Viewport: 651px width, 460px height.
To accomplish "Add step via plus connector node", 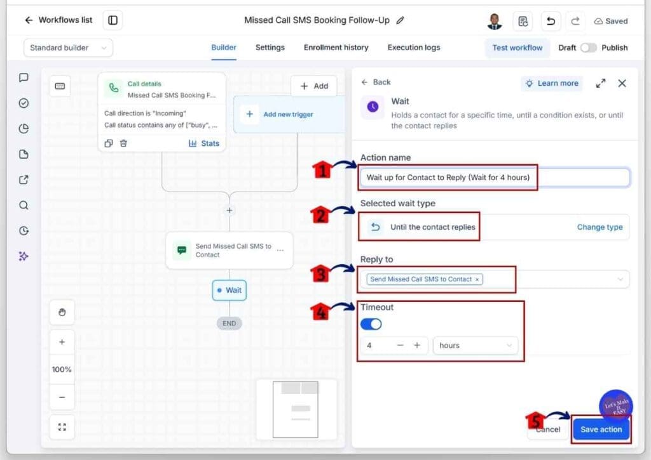I will coord(229,211).
